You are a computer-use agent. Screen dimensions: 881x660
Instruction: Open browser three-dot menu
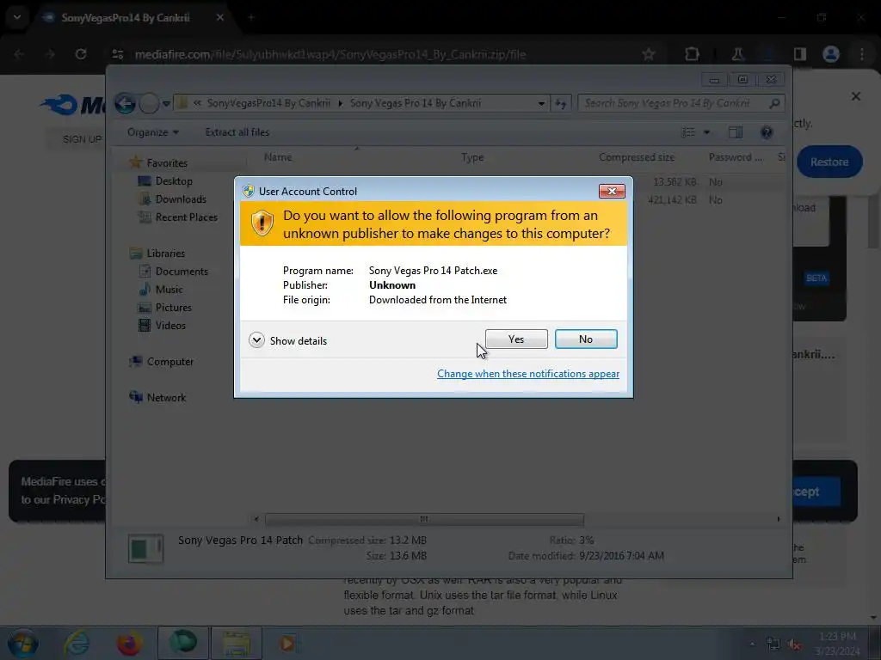[x=862, y=54]
